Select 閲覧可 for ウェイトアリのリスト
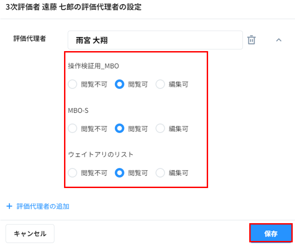Viewport: 295px width, 246px height. 119,173
